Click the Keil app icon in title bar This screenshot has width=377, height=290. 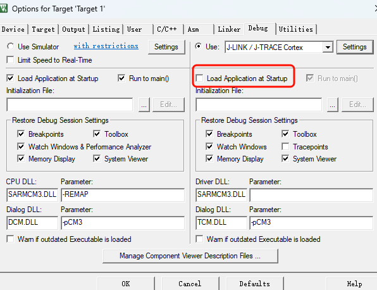coord(3,9)
